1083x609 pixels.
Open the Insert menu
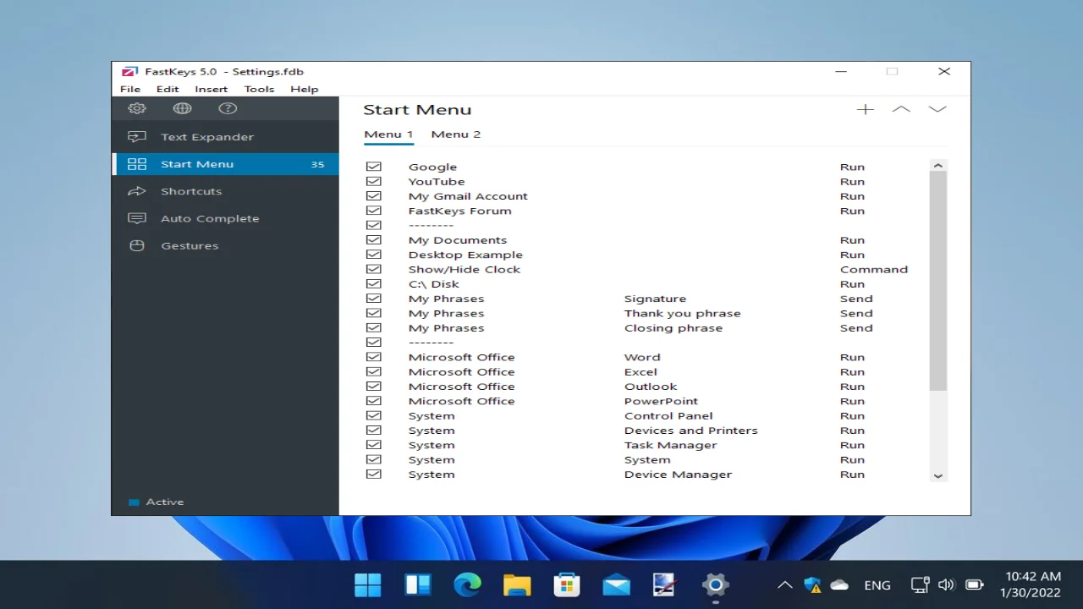(211, 89)
